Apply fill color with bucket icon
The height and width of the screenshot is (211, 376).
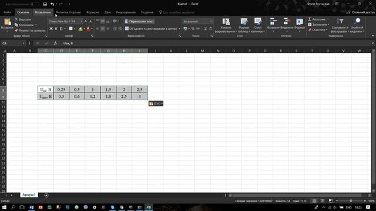80,29
